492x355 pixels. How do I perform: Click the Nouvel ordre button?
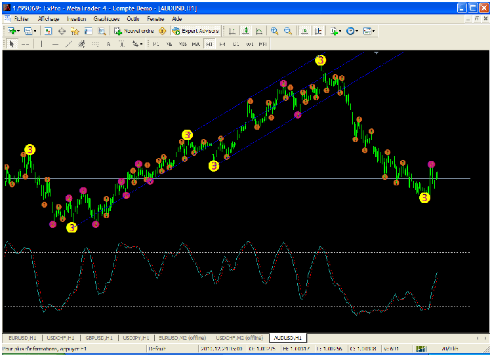(x=134, y=31)
